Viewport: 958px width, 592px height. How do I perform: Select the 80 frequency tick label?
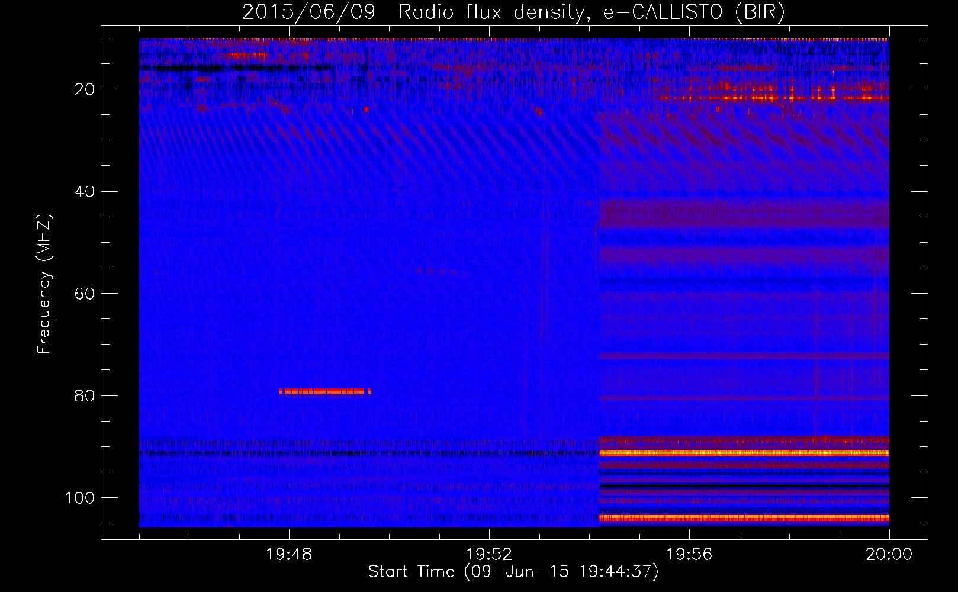coord(85,395)
